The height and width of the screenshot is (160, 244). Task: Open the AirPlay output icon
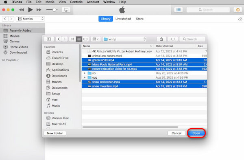(x=66, y=10)
